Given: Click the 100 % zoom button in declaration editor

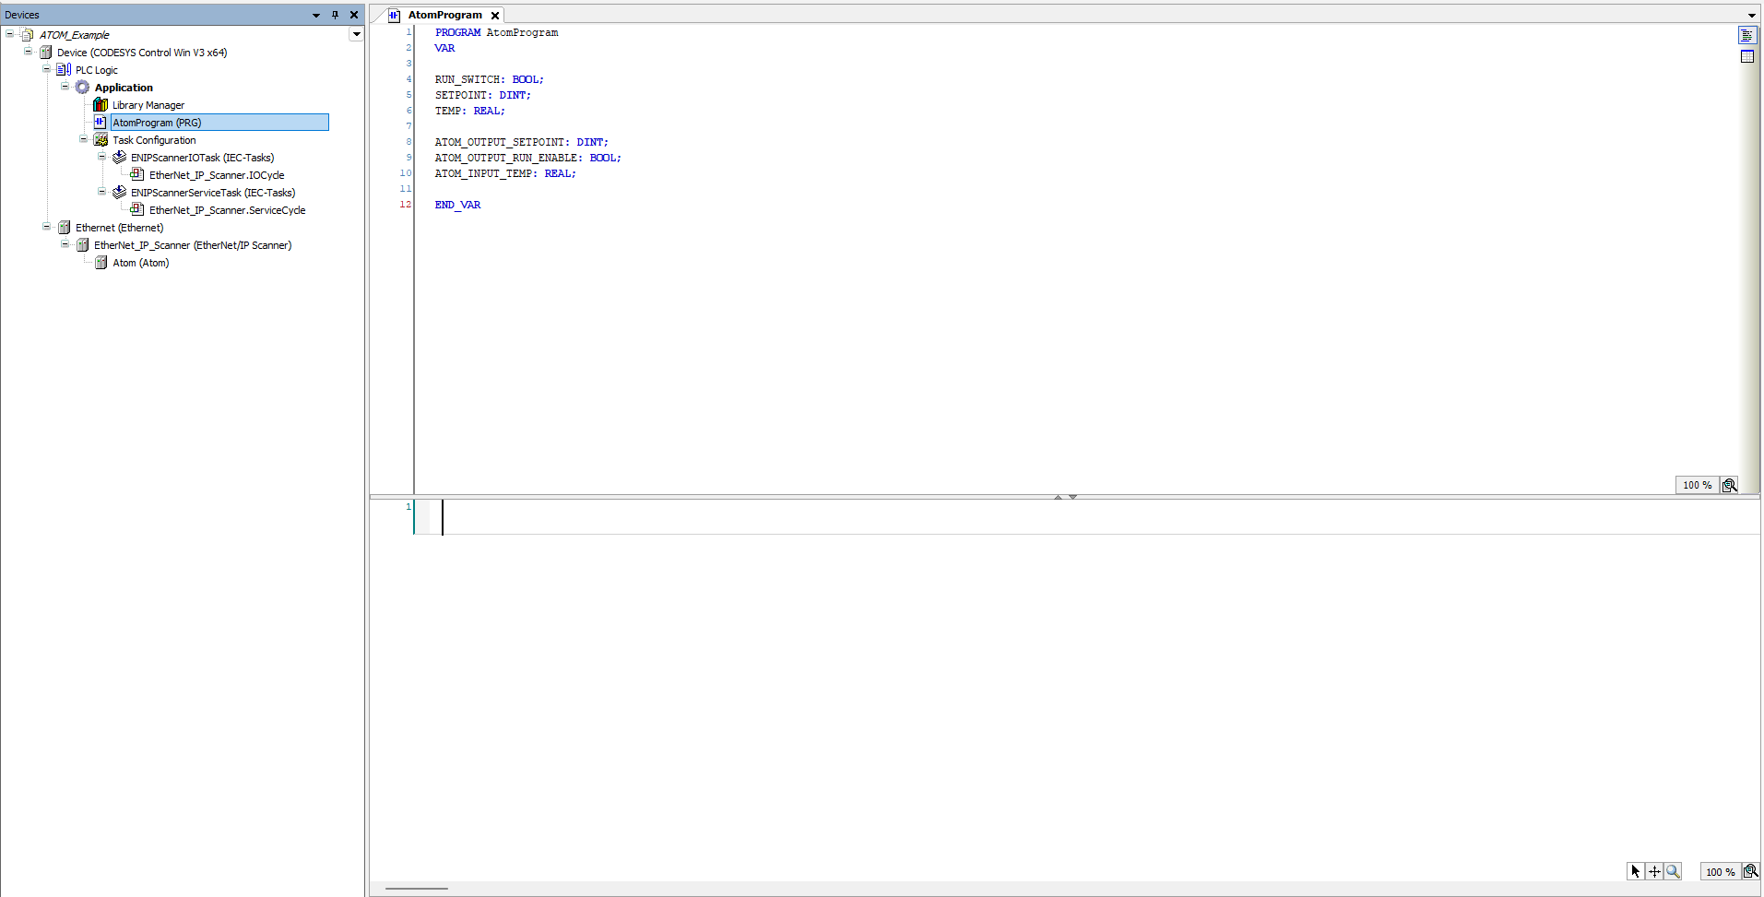Looking at the screenshot, I should coord(1696,484).
